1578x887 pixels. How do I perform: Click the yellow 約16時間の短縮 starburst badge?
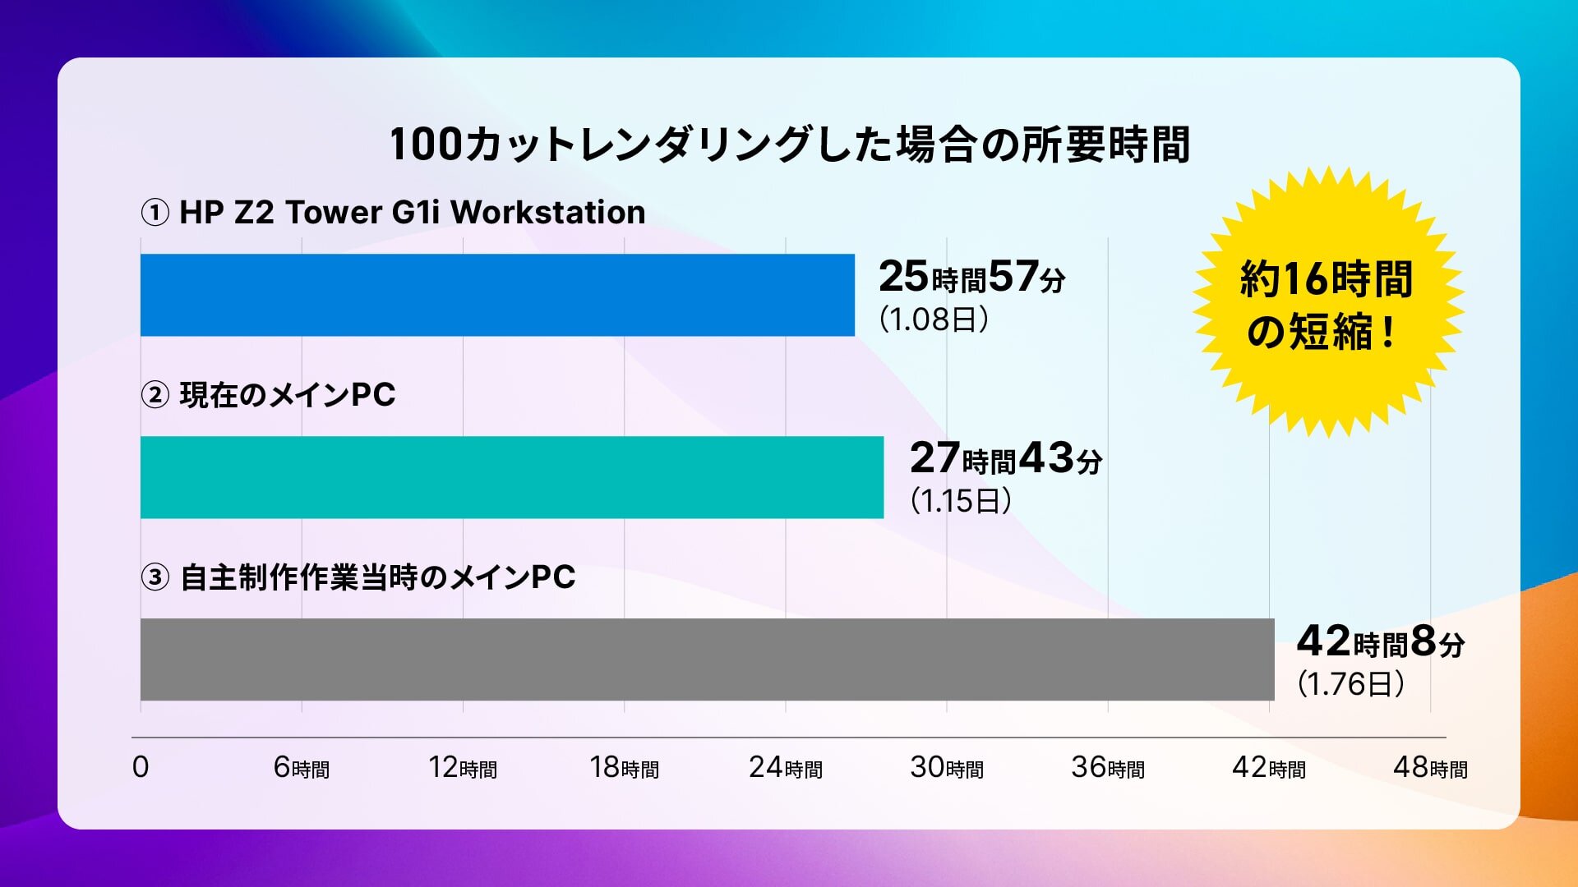tap(1327, 304)
